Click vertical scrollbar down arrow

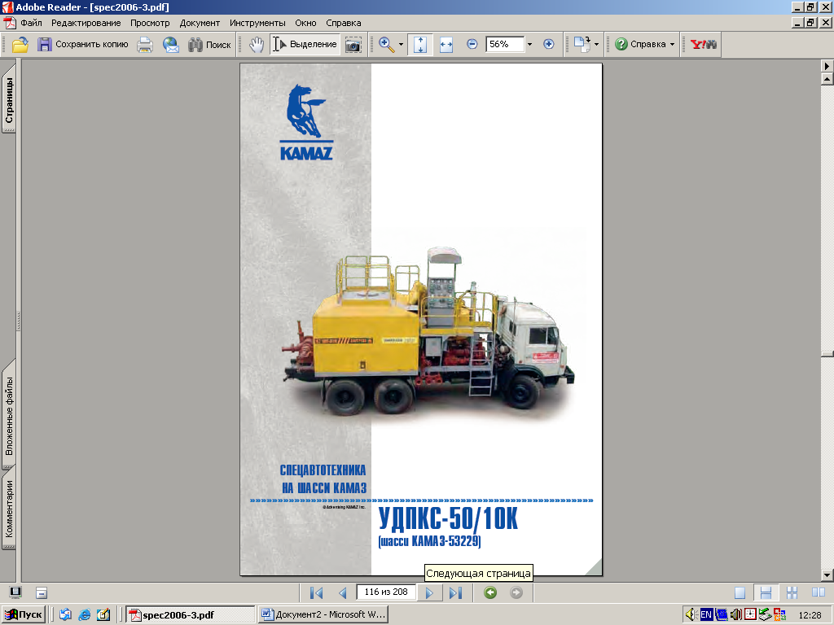click(x=827, y=575)
